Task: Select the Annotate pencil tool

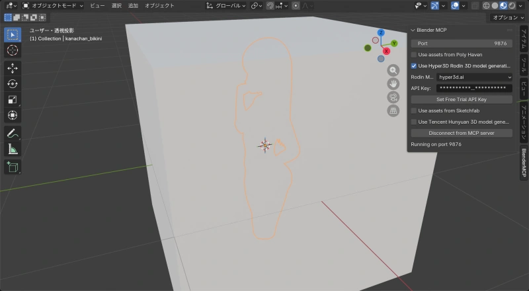Action: click(x=13, y=134)
